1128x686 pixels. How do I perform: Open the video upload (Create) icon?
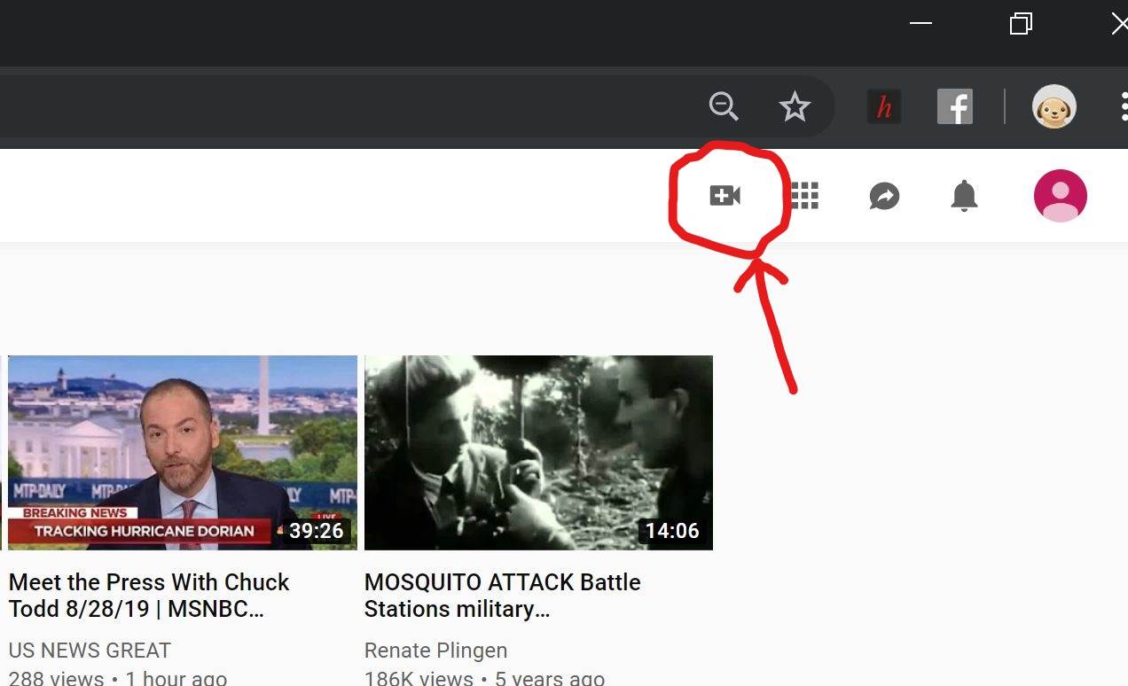pos(726,195)
